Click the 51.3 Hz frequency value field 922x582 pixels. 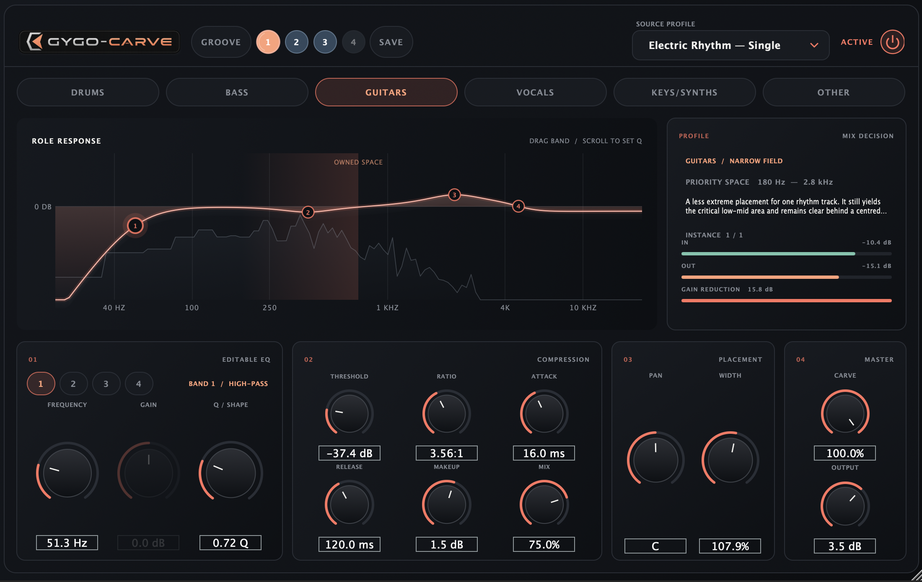tap(67, 543)
